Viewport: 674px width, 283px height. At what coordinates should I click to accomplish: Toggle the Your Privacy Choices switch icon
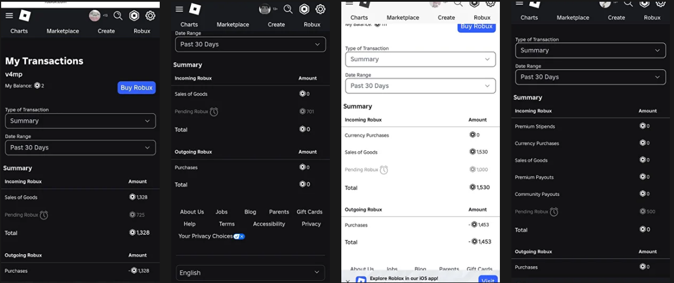tap(239, 236)
